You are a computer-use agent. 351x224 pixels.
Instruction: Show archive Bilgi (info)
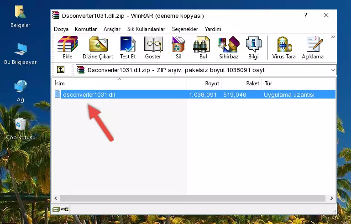click(253, 47)
